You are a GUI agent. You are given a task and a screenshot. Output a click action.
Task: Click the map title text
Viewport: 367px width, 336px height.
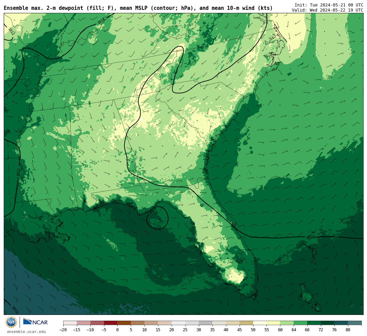coord(138,8)
